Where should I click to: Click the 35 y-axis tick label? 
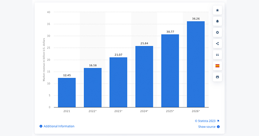pyautogui.click(x=49, y=24)
